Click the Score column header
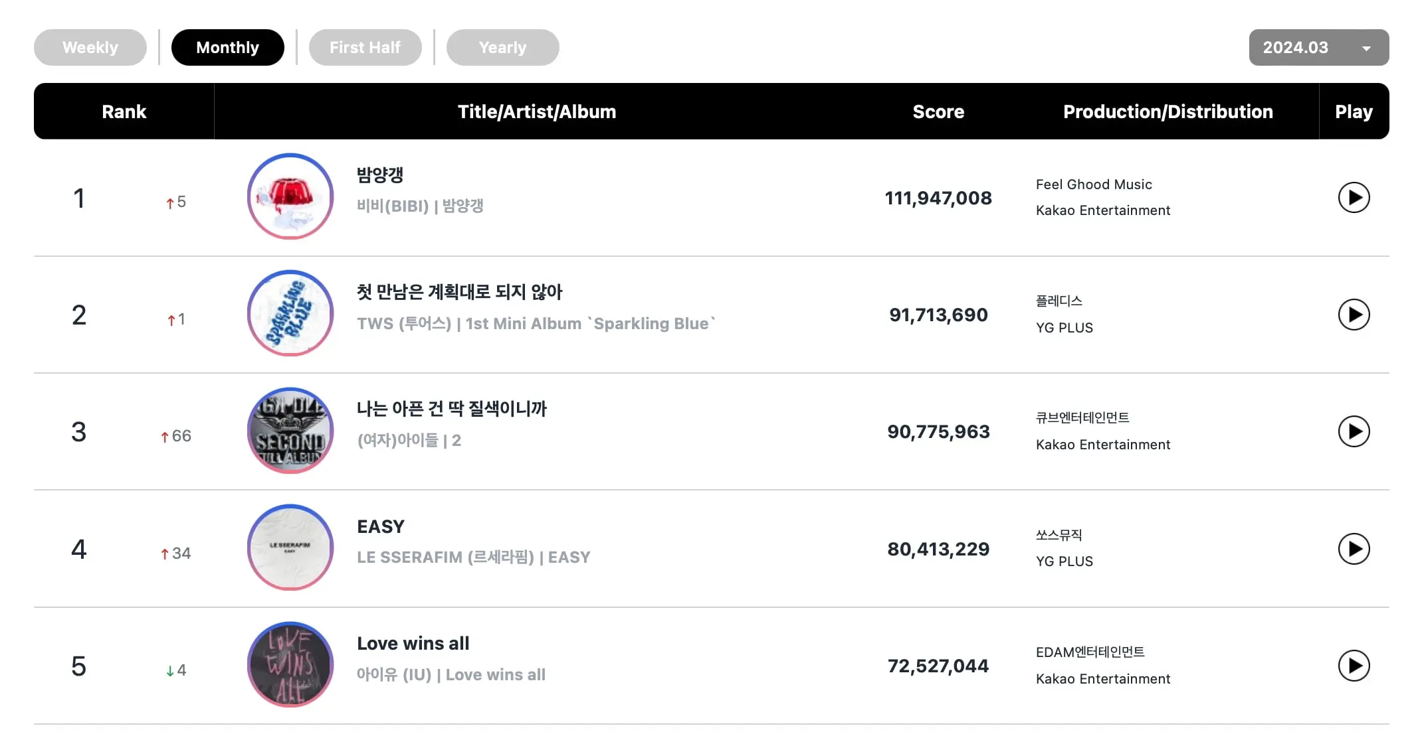This screenshot has width=1422, height=734. [x=938, y=111]
